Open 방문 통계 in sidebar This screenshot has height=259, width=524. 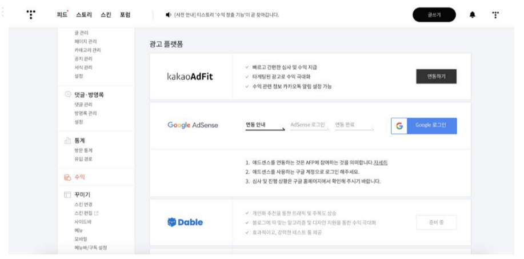click(x=83, y=150)
